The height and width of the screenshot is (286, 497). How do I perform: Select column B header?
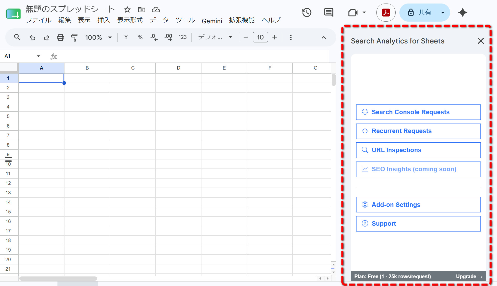click(x=87, y=68)
